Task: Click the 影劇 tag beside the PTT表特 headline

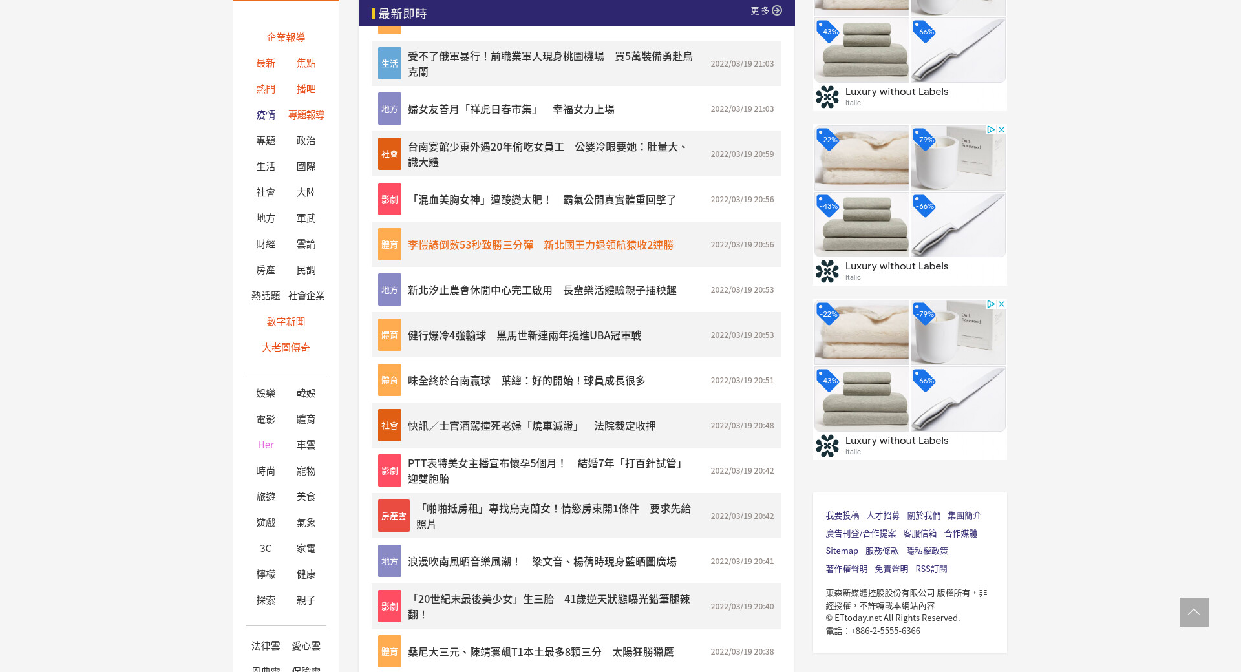Action: tap(389, 470)
